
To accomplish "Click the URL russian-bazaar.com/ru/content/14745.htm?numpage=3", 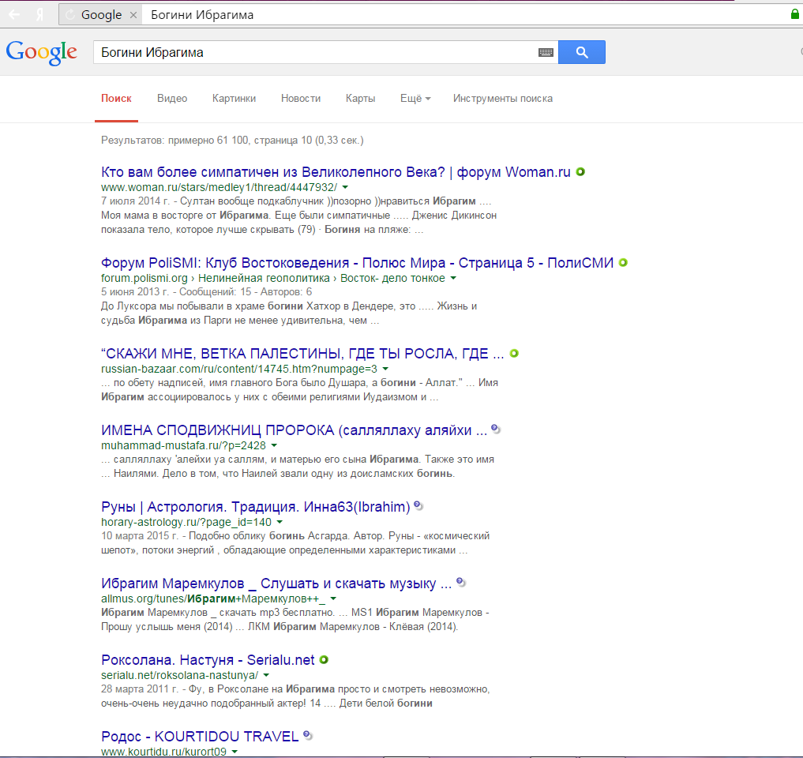I will (239, 369).
